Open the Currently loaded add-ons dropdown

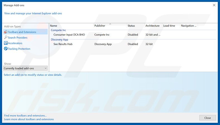tap(25, 68)
